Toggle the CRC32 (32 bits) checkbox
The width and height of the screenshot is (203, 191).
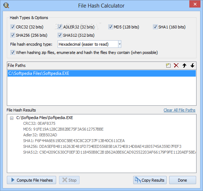point(13,27)
